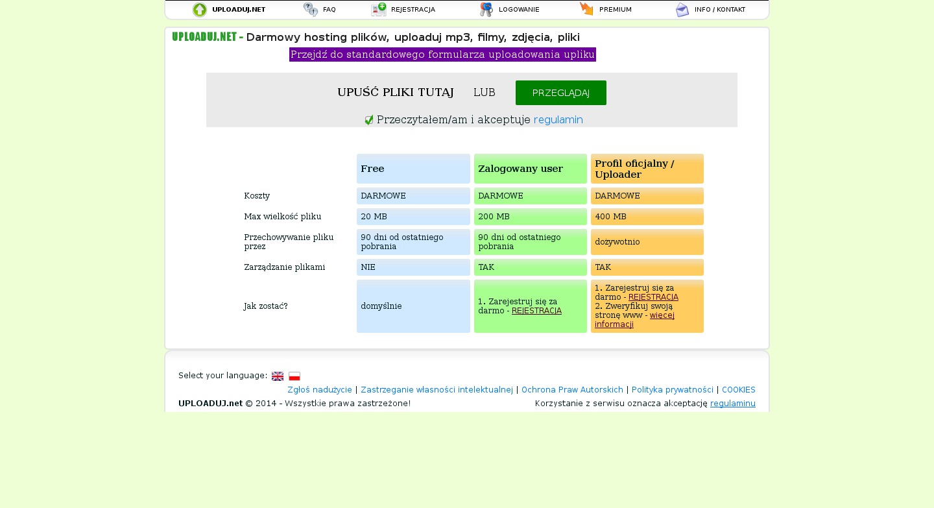Open regulamin link beside acceptance text
This screenshot has height=508, width=934.
tap(558, 120)
